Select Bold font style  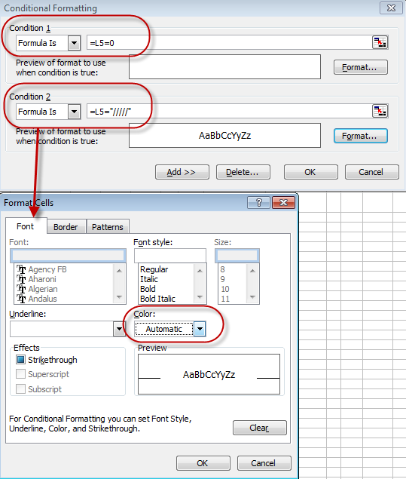(x=148, y=289)
